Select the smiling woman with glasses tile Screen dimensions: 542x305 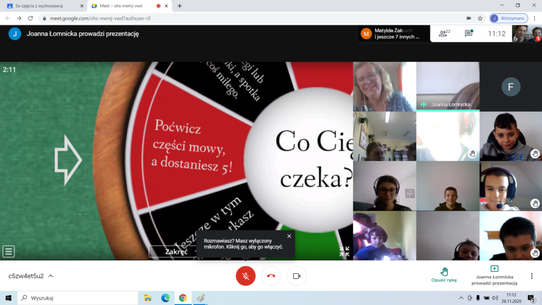point(384,86)
